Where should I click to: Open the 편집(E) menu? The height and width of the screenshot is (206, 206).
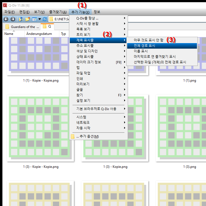pos(24,12)
